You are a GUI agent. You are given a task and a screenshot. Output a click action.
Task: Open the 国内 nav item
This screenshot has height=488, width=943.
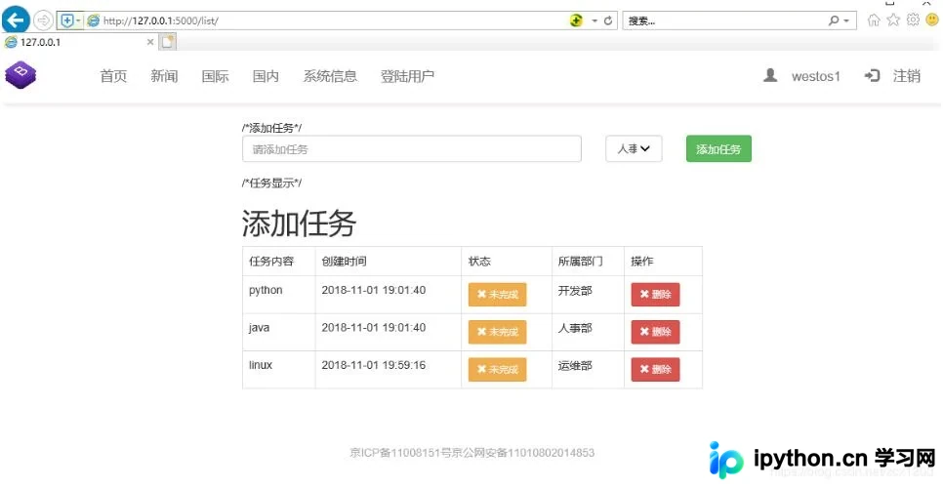click(x=266, y=76)
